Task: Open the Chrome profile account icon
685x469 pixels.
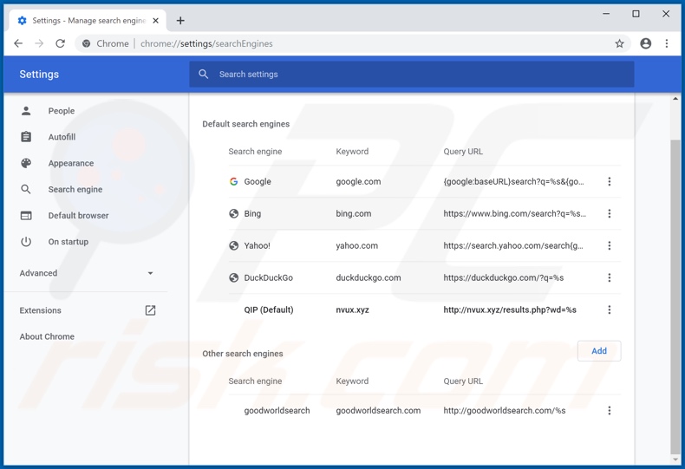Action: tap(645, 43)
